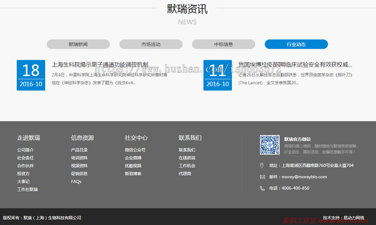Click the email address morey@moreybio.com
This screenshot has width=376, height=225.
[x=304, y=177]
